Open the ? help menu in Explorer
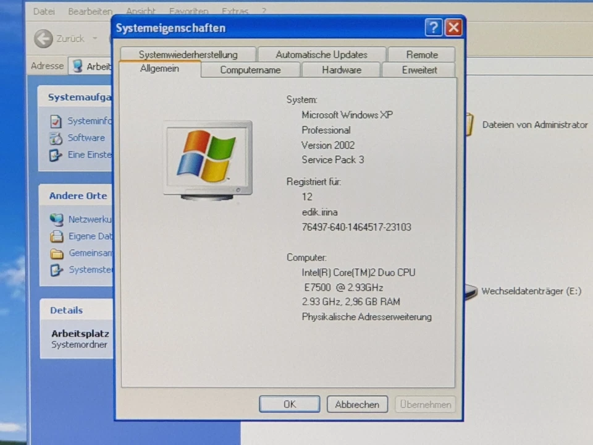This screenshot has width=593, height=445. (x=264, y=11)
